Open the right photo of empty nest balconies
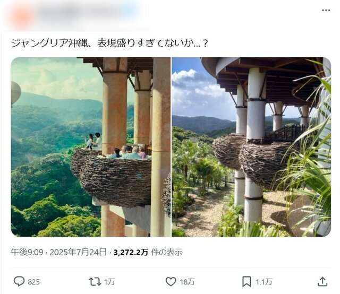 251,147
